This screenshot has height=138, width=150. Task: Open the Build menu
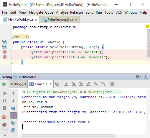pos(89,12)
